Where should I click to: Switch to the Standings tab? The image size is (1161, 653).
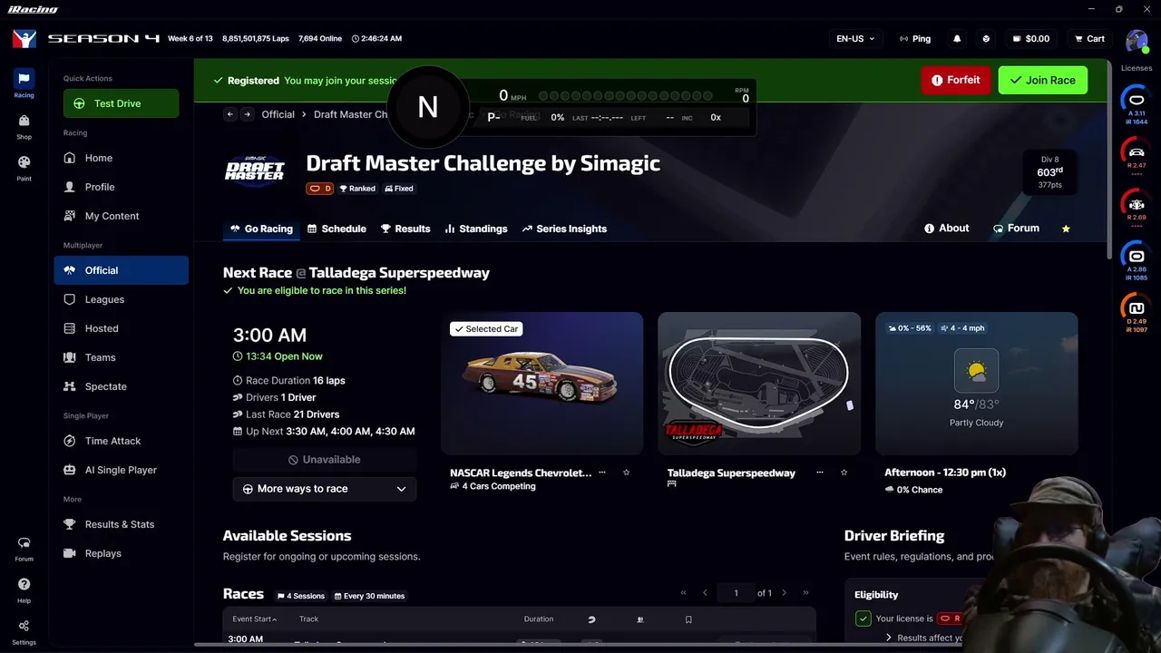pos(476,229)
